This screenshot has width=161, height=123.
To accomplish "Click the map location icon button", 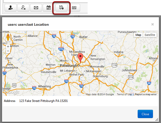I will tap(61, 8).
